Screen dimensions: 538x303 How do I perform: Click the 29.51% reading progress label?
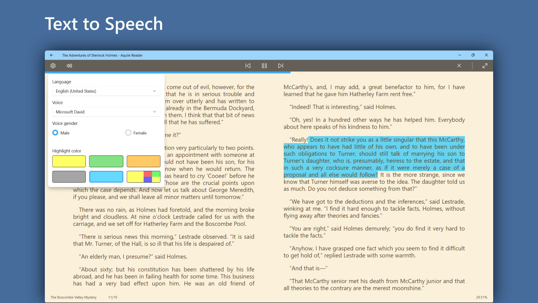point(482,297)
